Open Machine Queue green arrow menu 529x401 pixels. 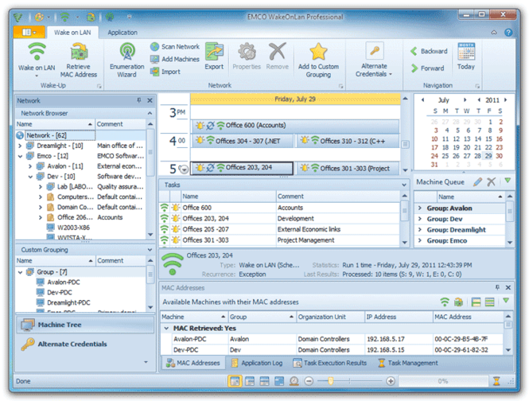click(508, 181)
